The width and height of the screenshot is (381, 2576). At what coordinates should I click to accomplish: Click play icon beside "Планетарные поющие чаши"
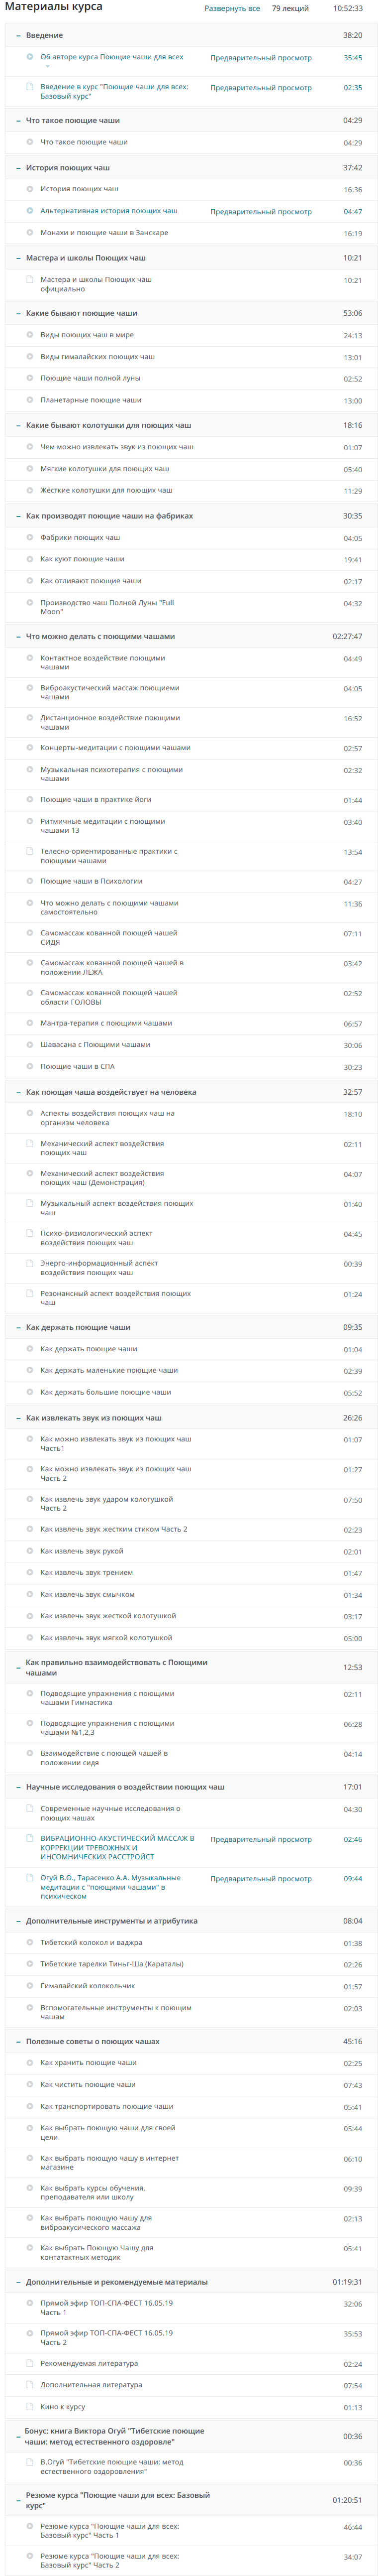(x=30, y=400)
